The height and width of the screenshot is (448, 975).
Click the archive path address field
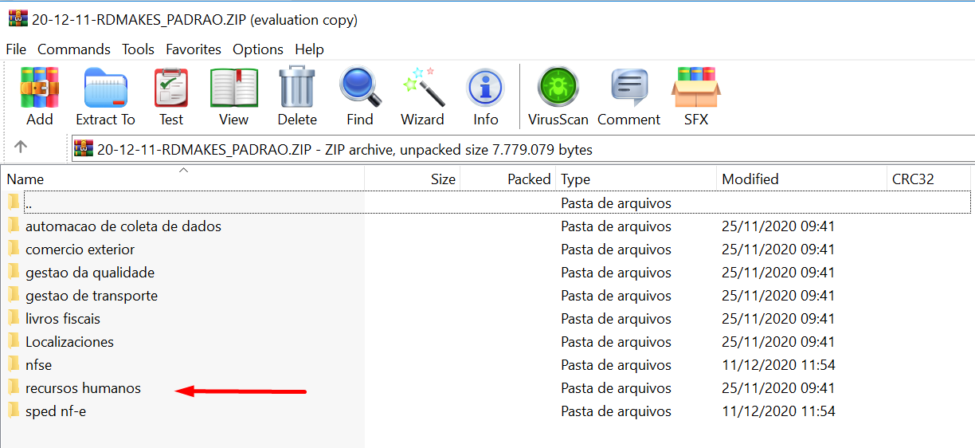point(523,149)
